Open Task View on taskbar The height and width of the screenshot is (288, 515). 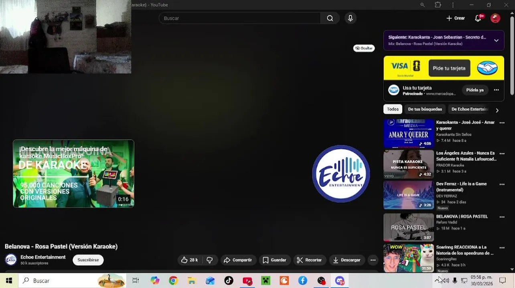tap(136, 281)
